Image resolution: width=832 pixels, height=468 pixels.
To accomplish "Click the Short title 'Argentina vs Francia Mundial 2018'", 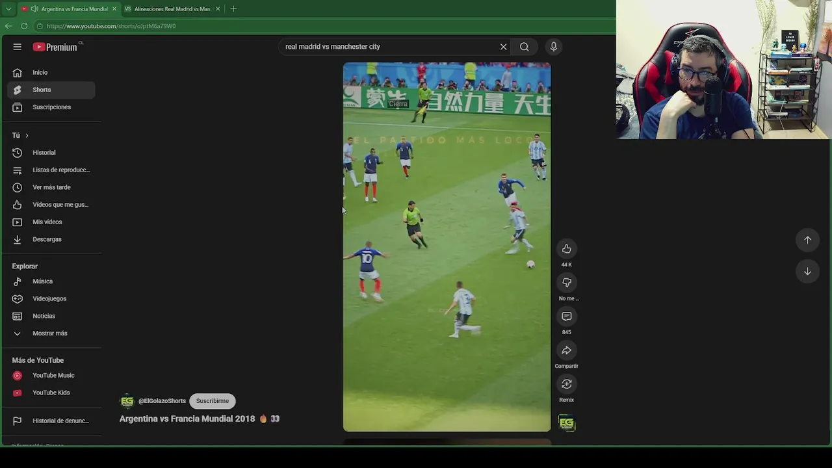I will pyautogui.click(x=187, y=419).
